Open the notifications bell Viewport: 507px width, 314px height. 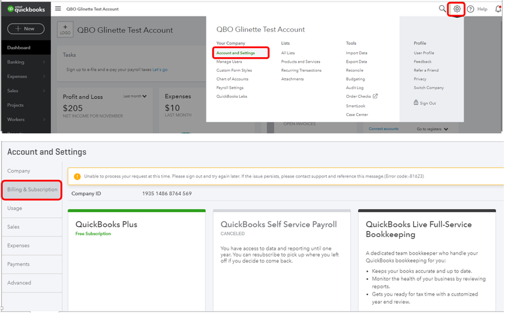(498, 9)
